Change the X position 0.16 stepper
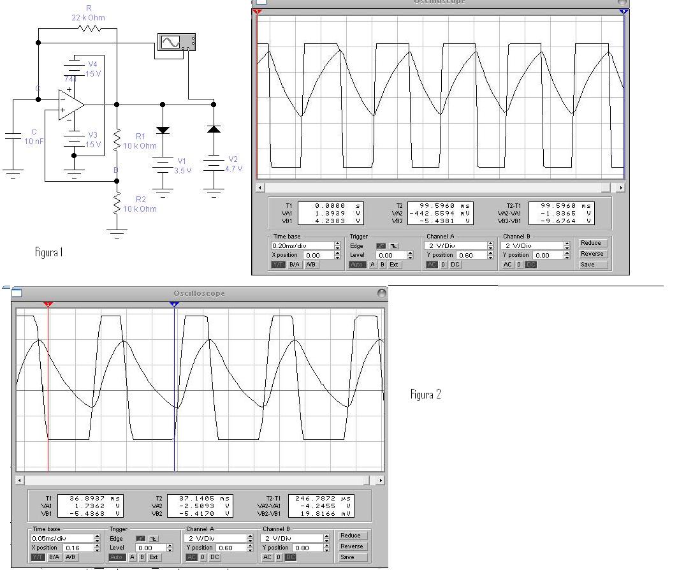 [x=97, y=548]
